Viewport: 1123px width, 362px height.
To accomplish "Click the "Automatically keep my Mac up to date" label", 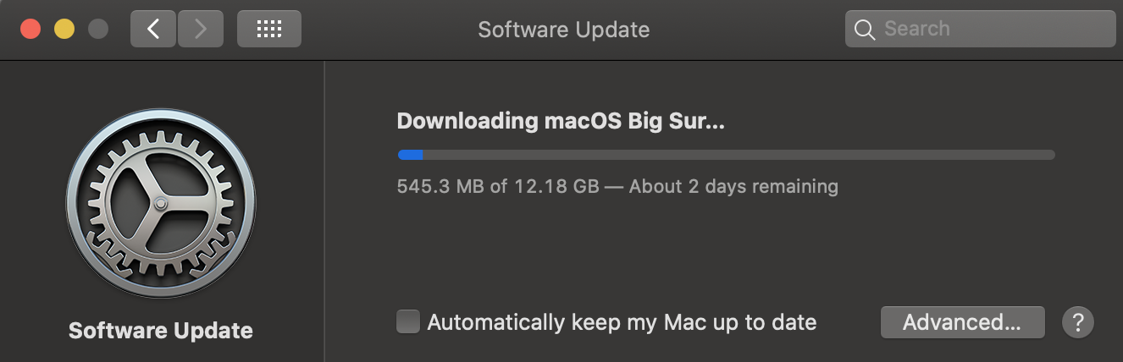I will (x=622, y=322).
